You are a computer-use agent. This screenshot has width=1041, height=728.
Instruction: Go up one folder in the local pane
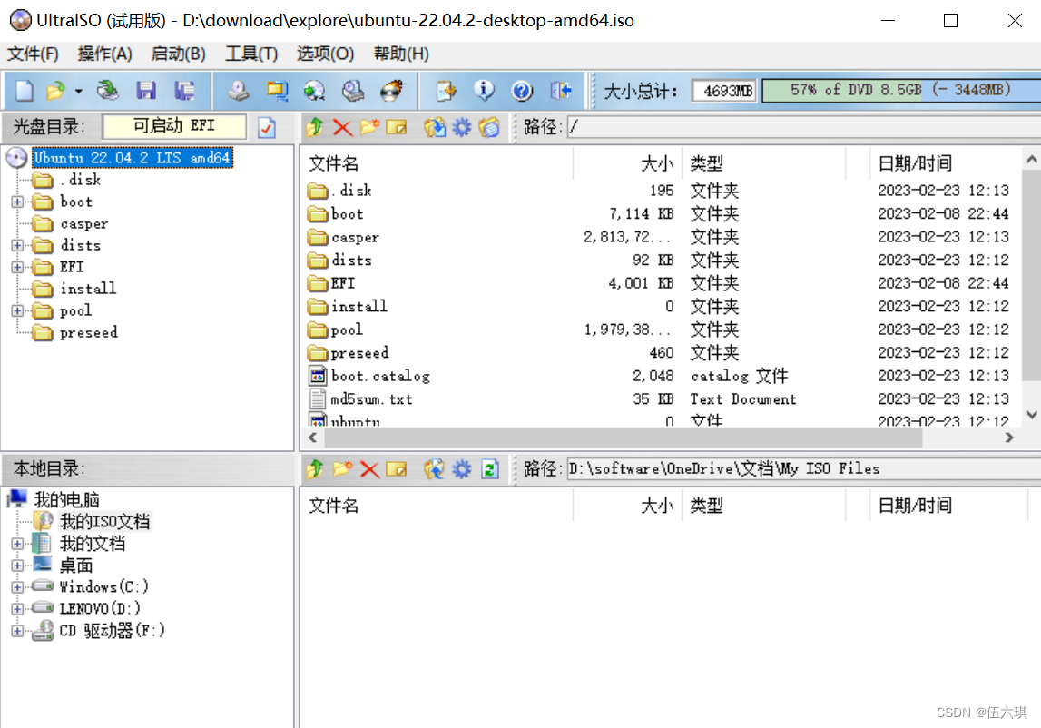[x=315, y=469]
